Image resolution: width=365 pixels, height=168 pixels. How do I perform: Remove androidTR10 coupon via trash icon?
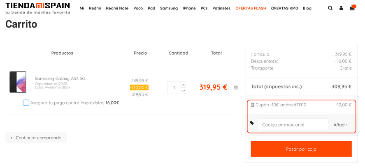[x=253, y=105]
